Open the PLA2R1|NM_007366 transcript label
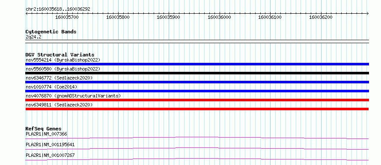The height and width of the screenshot is (165, 381). click(46, 134)
